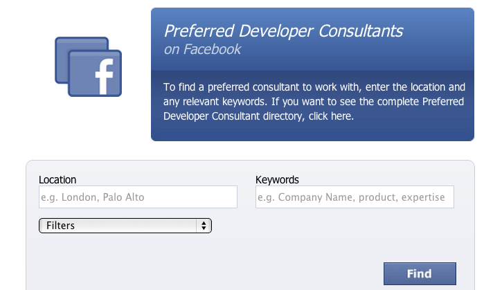Click the "Location" field label
484x290 pixels.
pyautogui.click(x=57, y=180)
